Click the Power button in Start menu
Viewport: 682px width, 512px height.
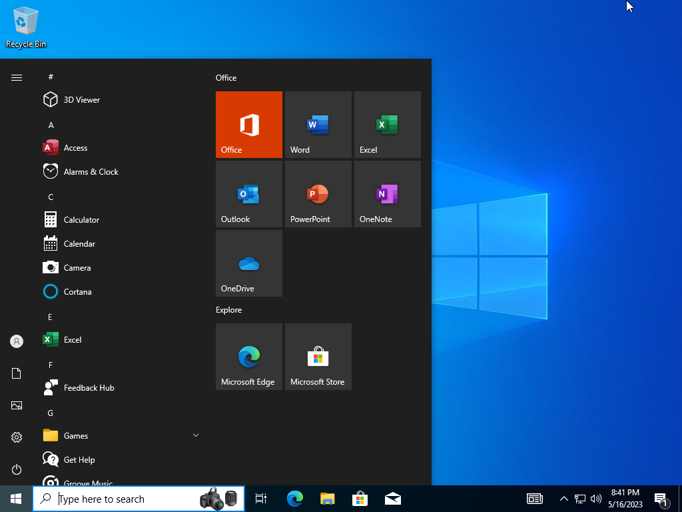17,469
